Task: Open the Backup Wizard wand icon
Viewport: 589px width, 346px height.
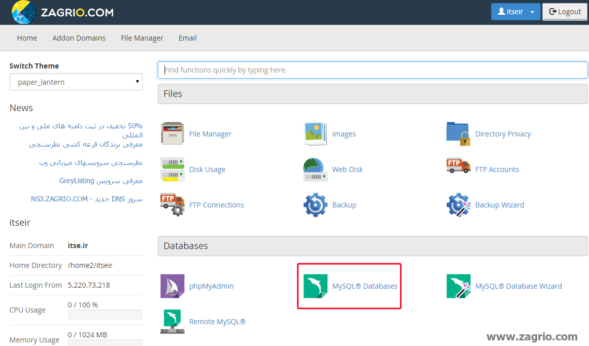Action: click(x=458, y=205)
